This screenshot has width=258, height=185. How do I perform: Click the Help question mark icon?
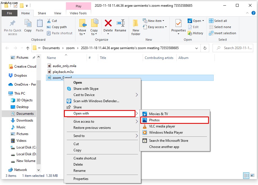[254, 13]
